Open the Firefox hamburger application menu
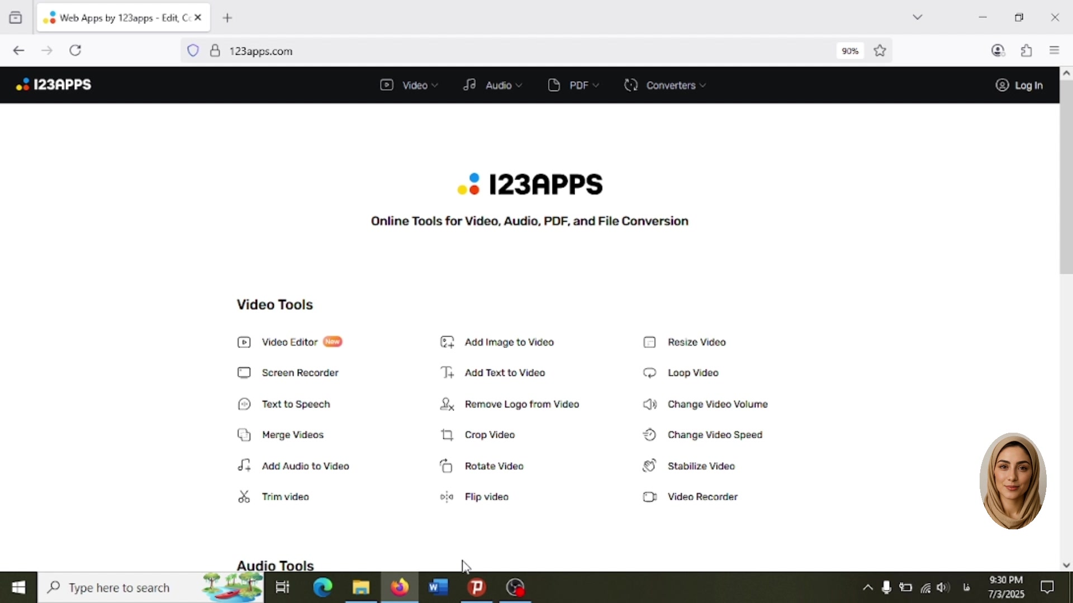The width and height of the screenshot is (1073, 603). click(1055, 51)
